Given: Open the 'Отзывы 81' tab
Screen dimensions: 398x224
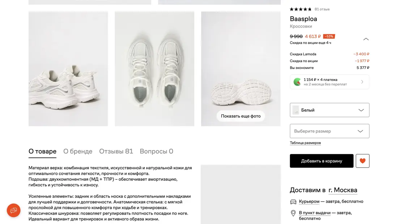Looking at the screenshot, I should (116, 151).
